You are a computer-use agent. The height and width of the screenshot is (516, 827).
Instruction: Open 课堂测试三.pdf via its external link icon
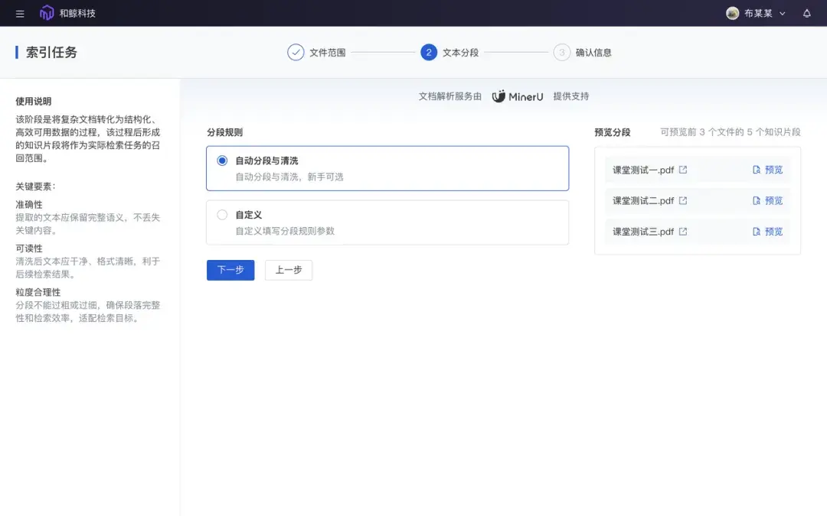[x=683, y=232]
